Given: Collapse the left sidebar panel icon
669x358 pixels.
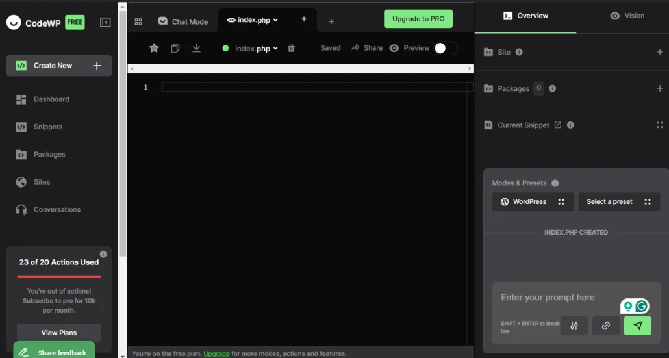Looking at the screenshot, I should pos(105,22).
